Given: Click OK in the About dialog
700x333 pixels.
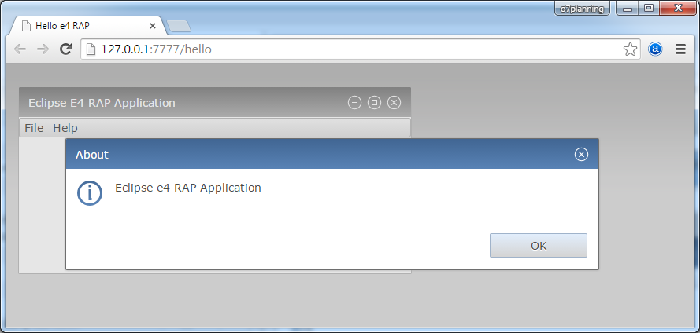Looking at the screenshot, I should [539, 245].
